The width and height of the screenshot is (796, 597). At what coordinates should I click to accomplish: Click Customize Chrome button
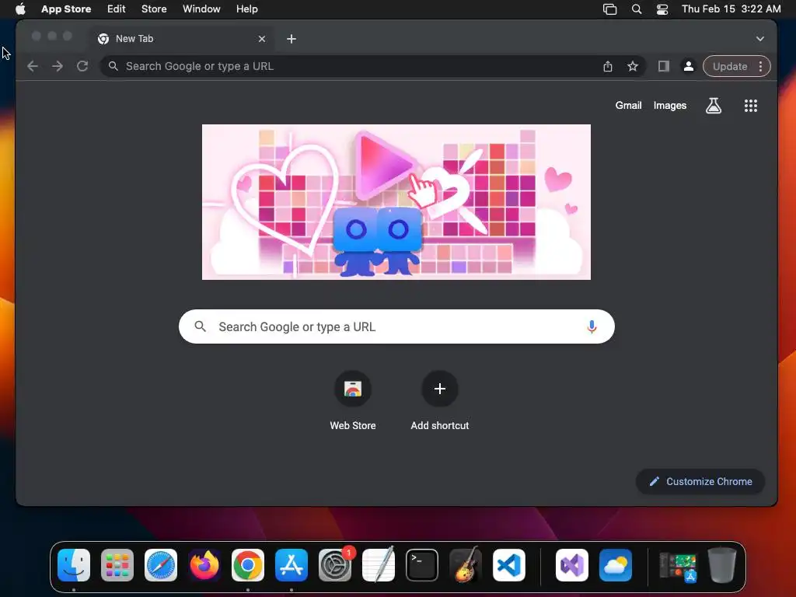(700, 482)
